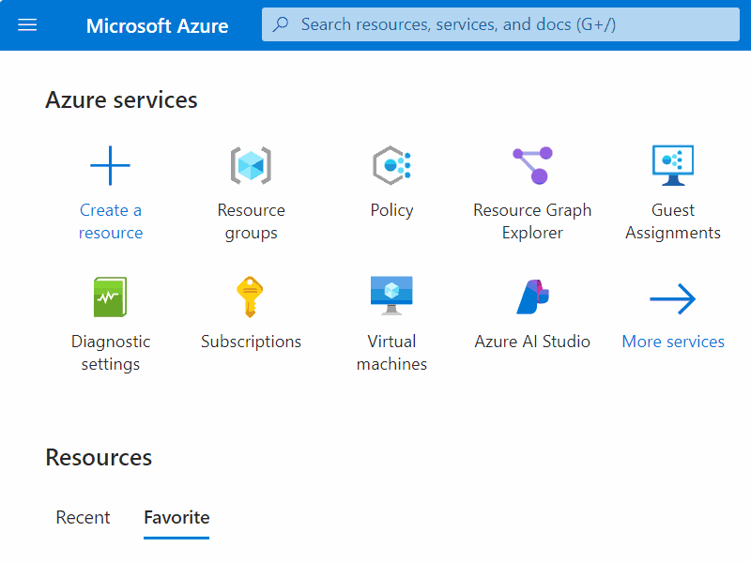The image size is (751, 563).
Task: Focus the Search resources, services, and docs field
Action: 500,24
